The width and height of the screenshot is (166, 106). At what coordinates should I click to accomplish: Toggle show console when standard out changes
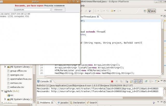136,81
